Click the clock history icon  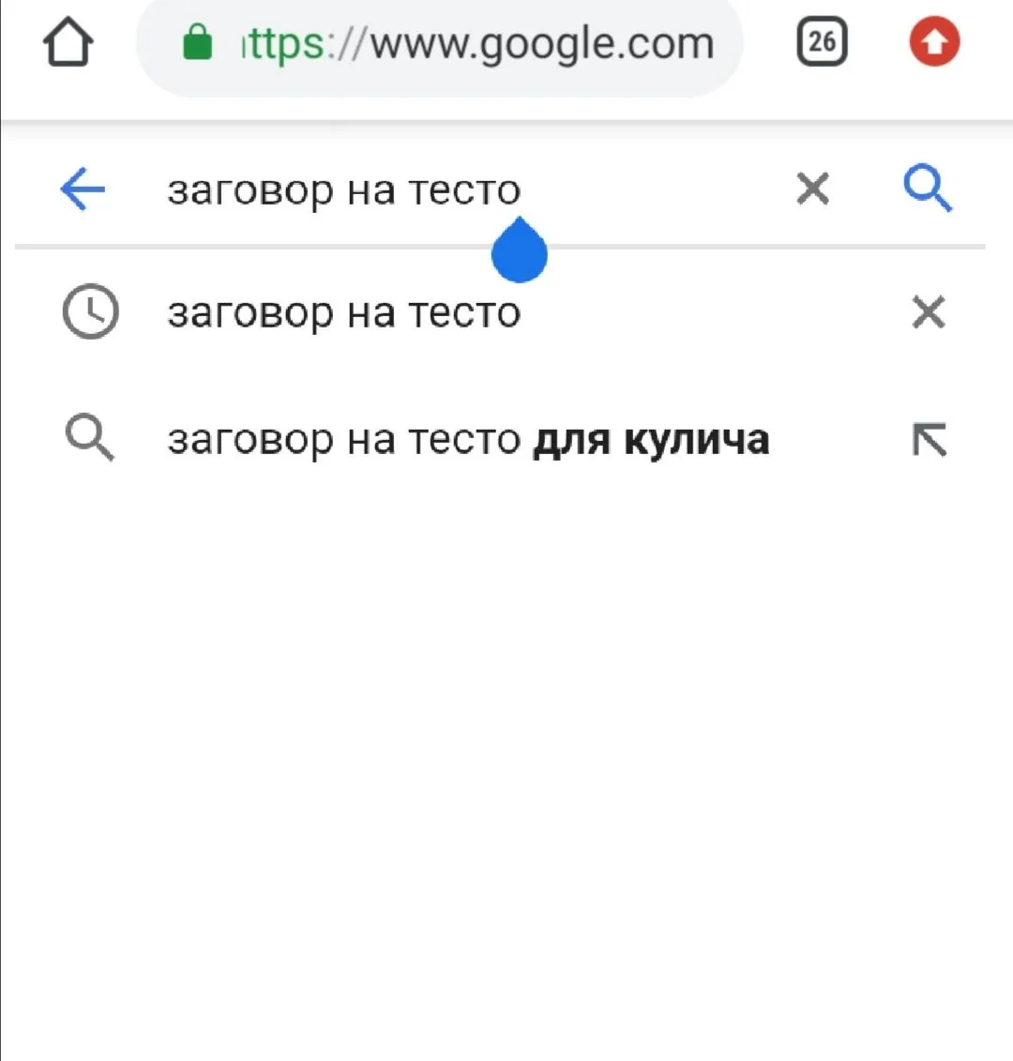tap(90, 312)
